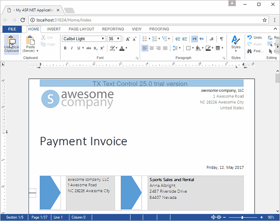Click the Use Local Clipboard icon
Image resolution: width=280 pixels, height=221 pixels.
[x=11, y=44]
